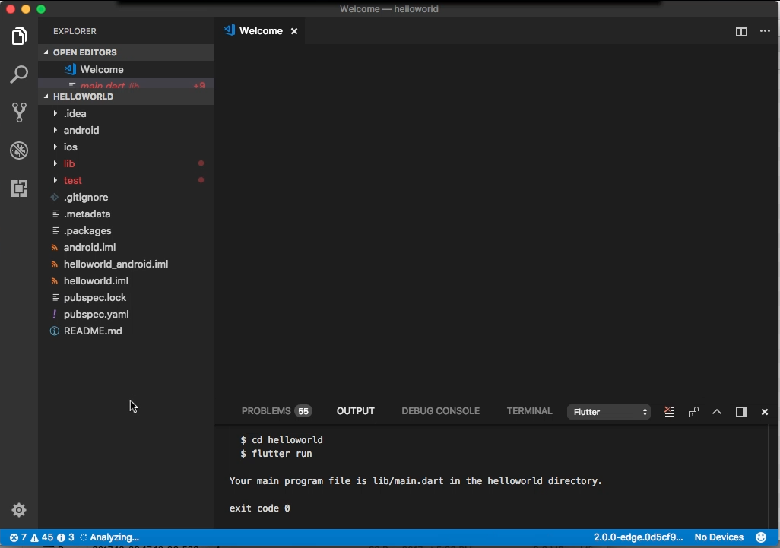Open the Explorer view in activity bar
Image resolution: width=780 pixels, height=548 pixels.
click(19, 36)
